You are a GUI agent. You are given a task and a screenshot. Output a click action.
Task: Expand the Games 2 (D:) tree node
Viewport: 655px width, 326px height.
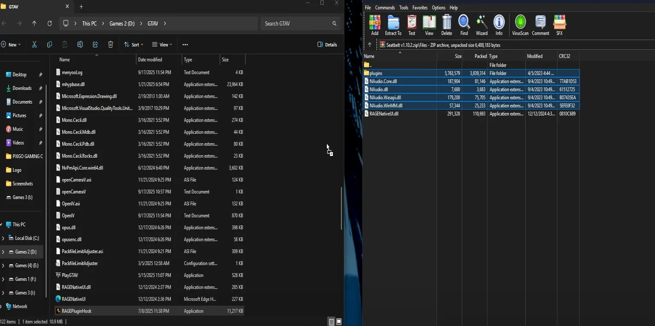[x=3, y=252]
